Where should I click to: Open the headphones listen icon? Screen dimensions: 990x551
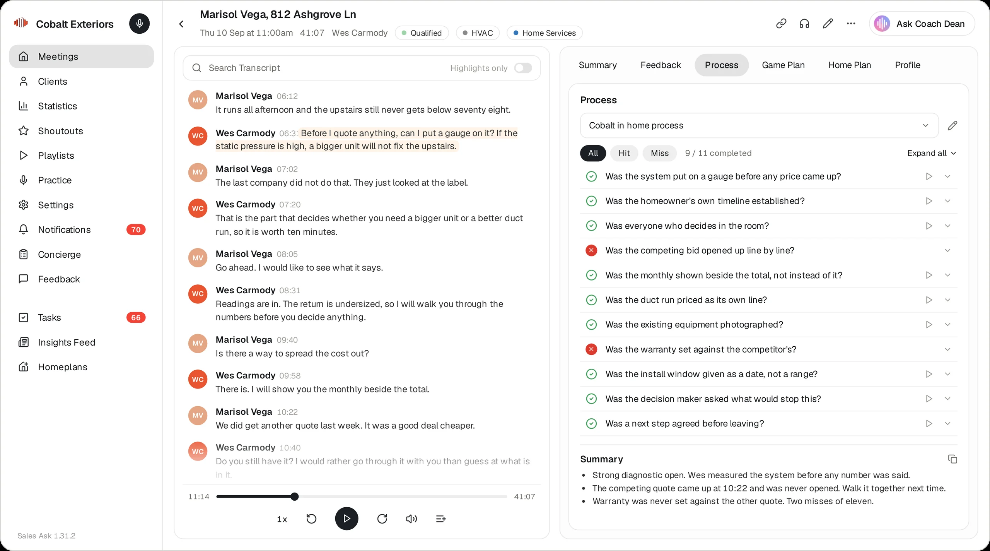pyautogui.click(x=804, y=24)
